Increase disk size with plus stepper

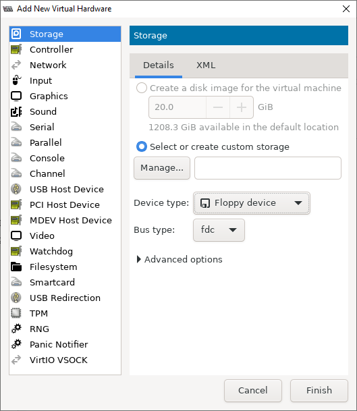[242, 107]
